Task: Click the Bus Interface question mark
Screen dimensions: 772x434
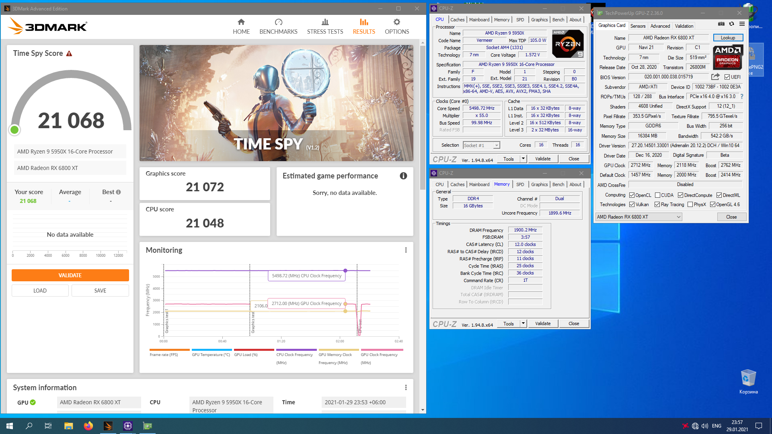Action: tap(742, 96)
